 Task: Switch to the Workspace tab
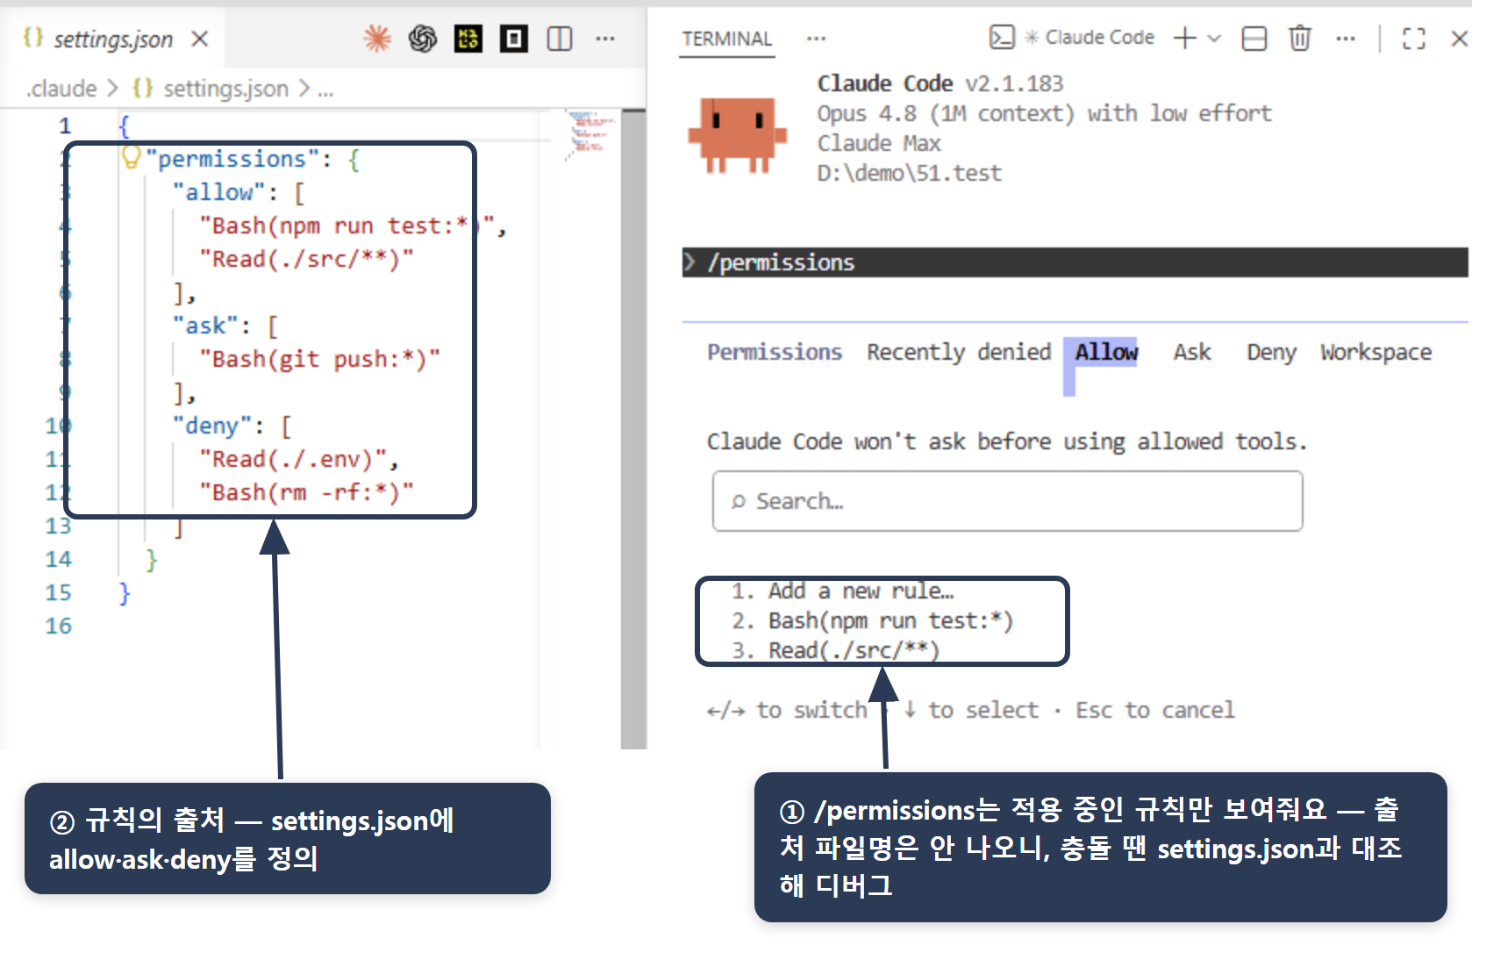pyautogui.click(x=1375, y=352)
